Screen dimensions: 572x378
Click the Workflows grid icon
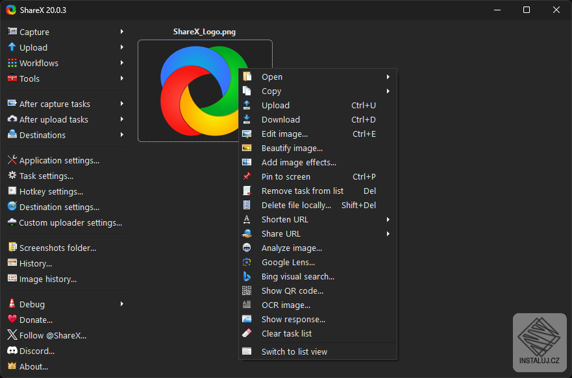point(12,63)
